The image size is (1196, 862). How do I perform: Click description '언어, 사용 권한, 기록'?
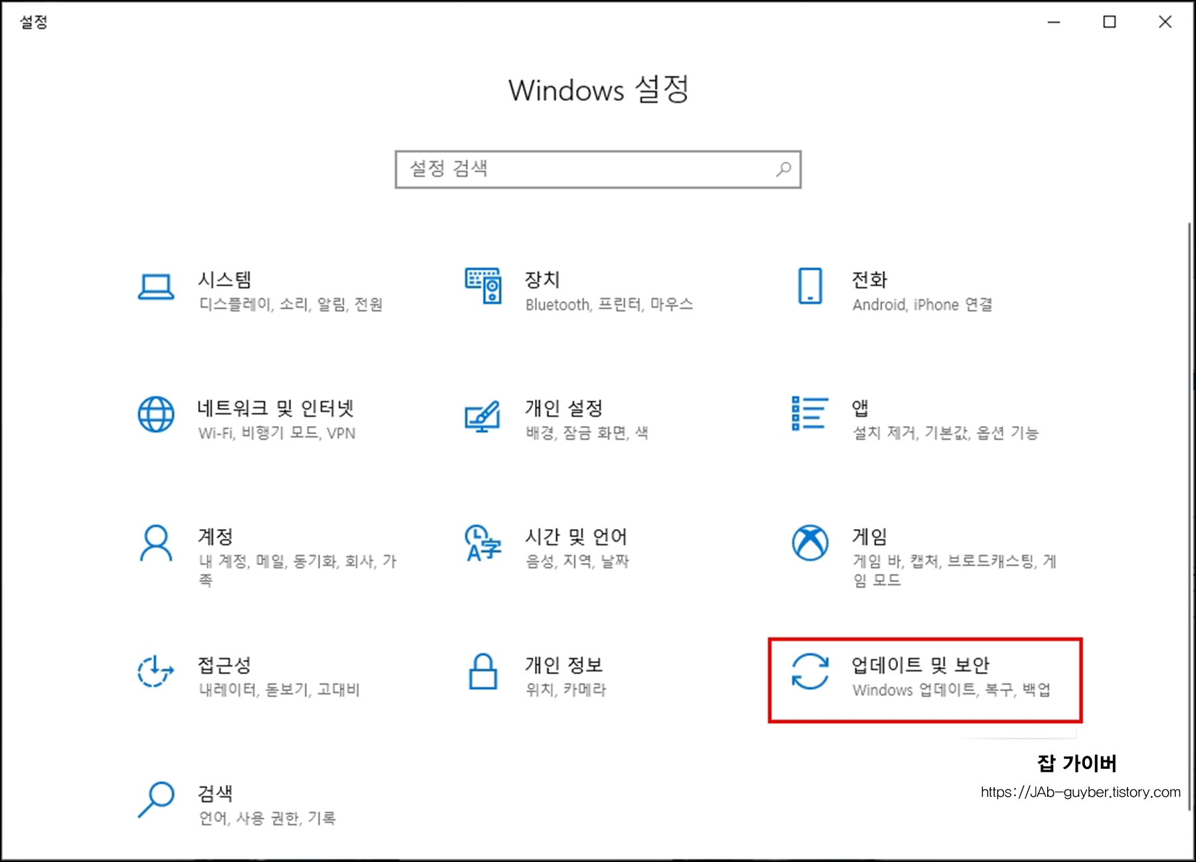(268, 818)
